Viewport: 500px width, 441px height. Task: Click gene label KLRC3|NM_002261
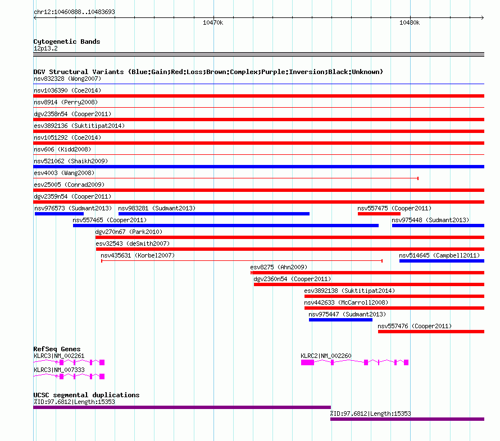pyautogui.click(x=59, y=356)
